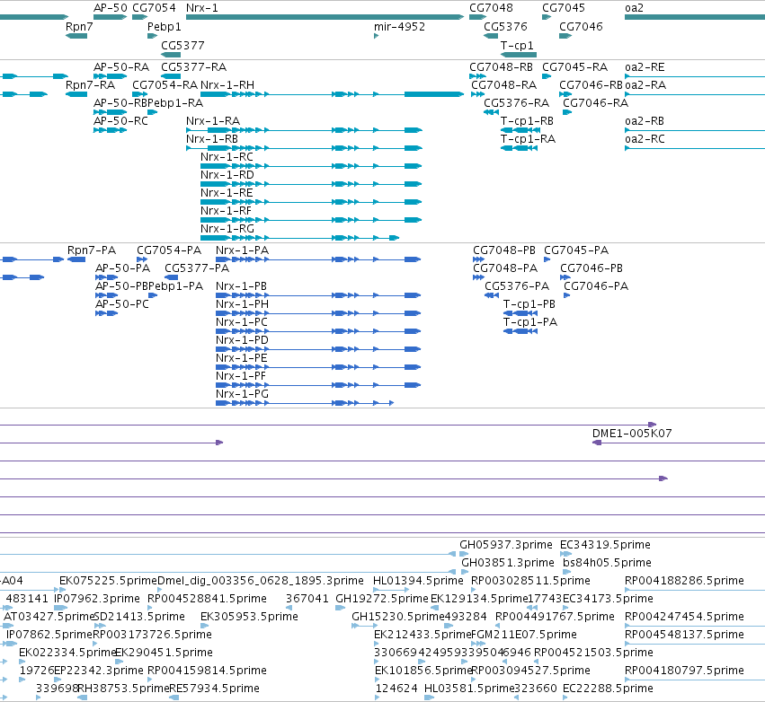Screen dimensions: 765x702
Task: Click the CG7046-RA transcript label
Action: point(595,103)
